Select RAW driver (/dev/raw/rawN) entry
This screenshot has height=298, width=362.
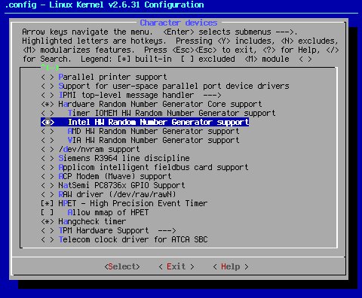click(117, 194)
